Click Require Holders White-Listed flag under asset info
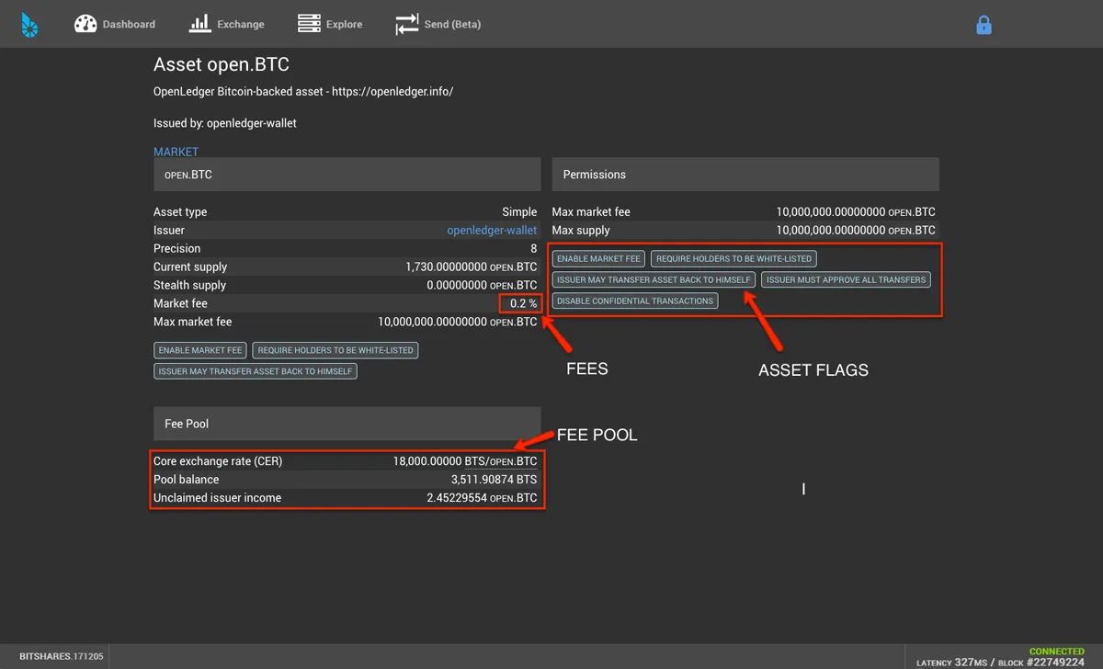Viewport: 1103px width, 669px height. 335,350
